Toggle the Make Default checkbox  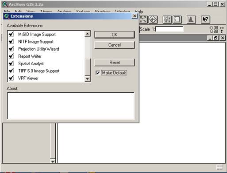tap(98, 73)
